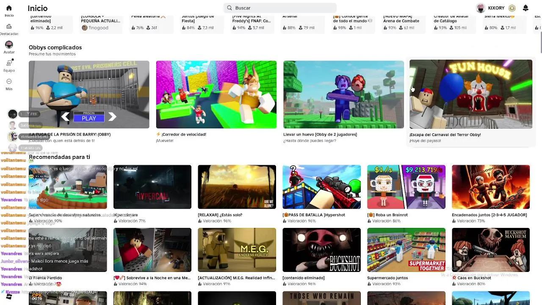
Task: Open M.E.G. Realidad Infinita thumbnail
Action: click(237, 250)
